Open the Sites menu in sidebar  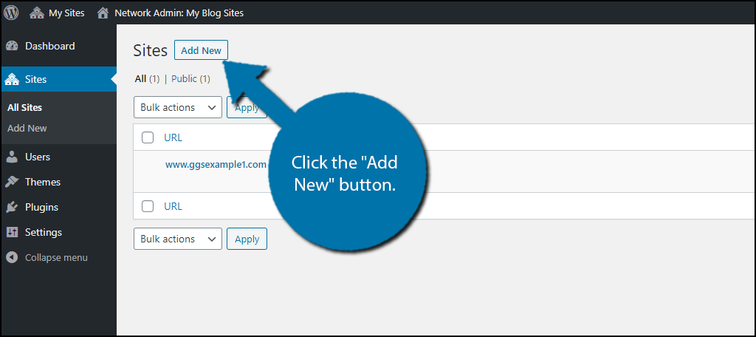[35, 79]
